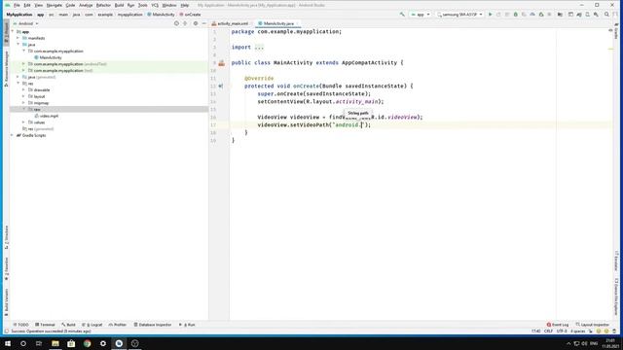The image size is (623, 350).
Task: Open the Android project view dropdown
Action: point(26,23)
